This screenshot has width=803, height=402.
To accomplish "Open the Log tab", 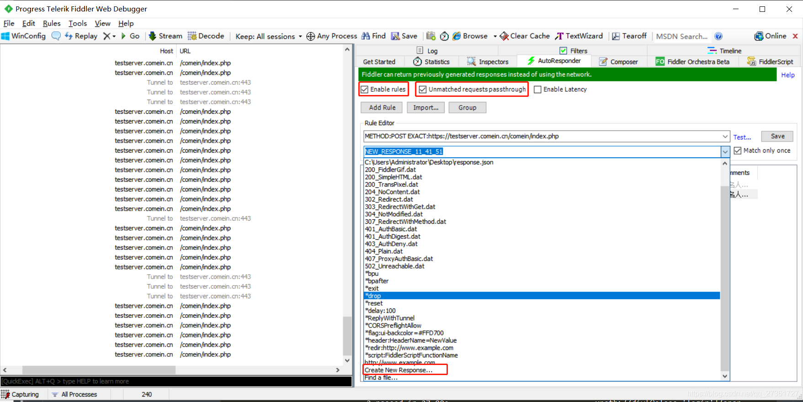I will coord(427,51).
